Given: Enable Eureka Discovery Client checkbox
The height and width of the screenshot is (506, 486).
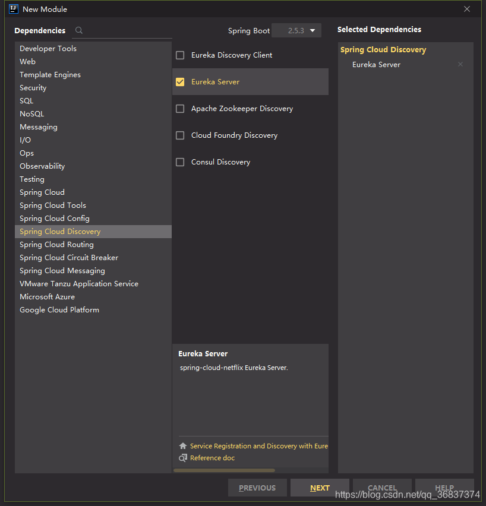Looking at the screenshot, I should [x=180, y=55].
